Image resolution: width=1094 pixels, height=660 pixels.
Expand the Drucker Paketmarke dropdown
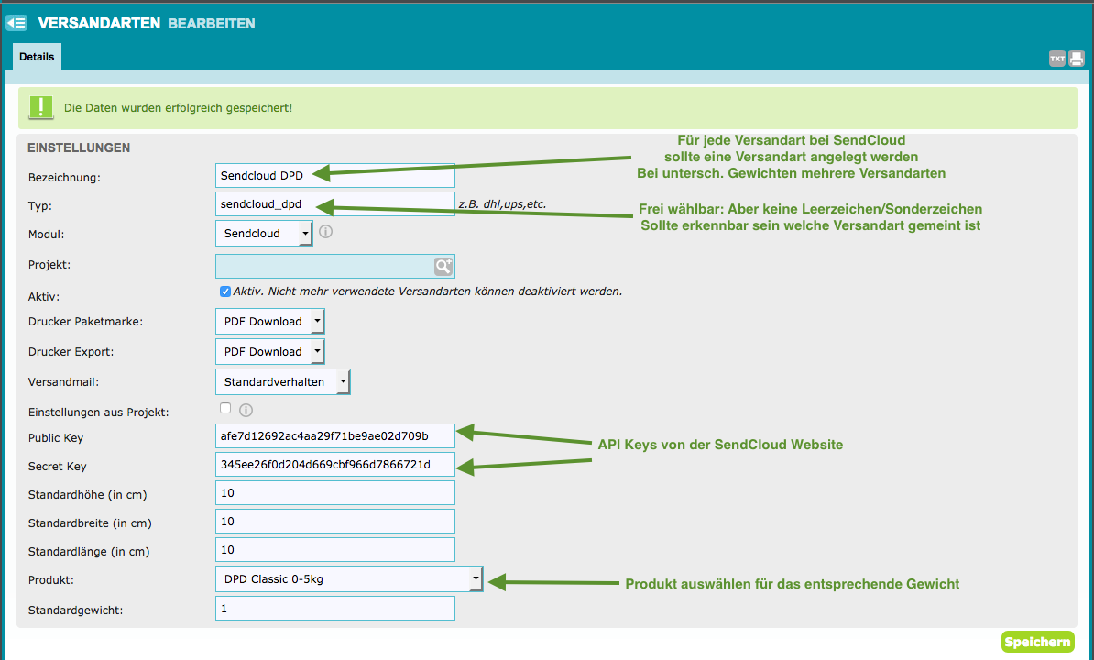coord(269,322)
